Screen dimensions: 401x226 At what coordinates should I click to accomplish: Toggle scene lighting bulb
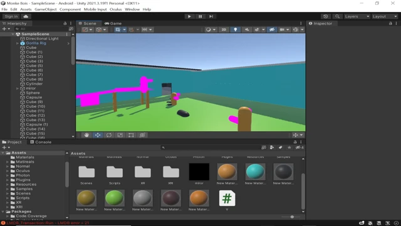coord(236,30)
